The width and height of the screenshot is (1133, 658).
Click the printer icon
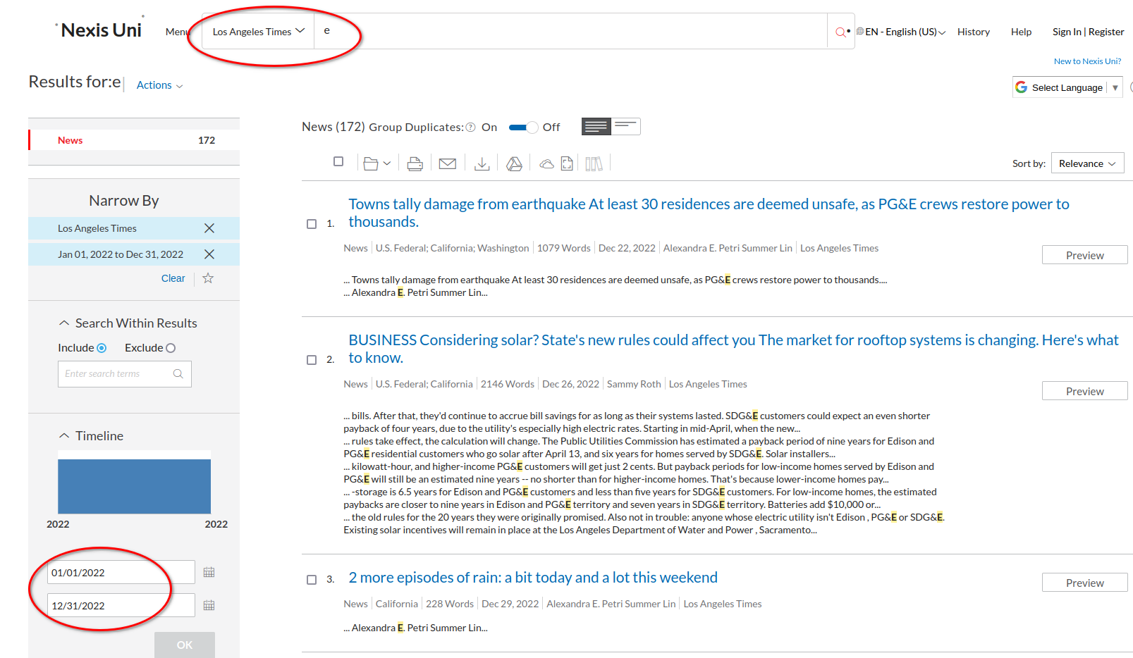(x=415, y=163)
